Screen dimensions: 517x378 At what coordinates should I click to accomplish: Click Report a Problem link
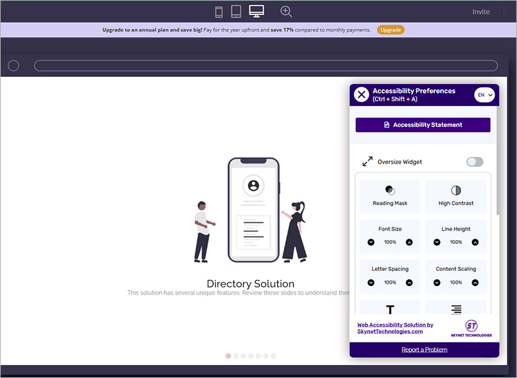point(424,350)
